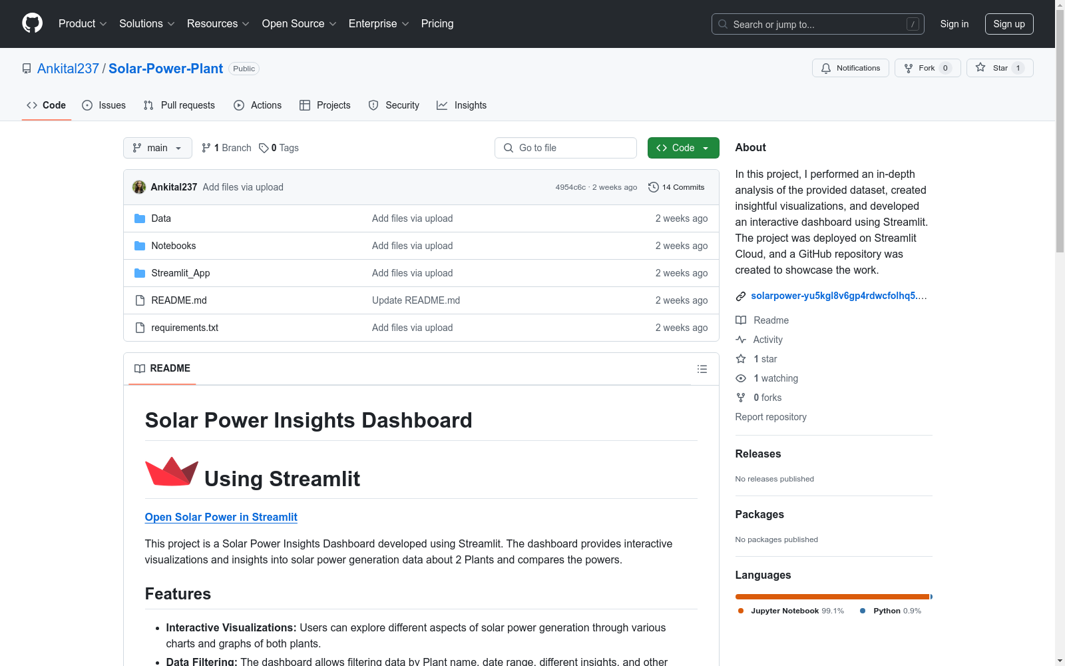
Task: Switch to the Issues tab
Action: (104, 105)
